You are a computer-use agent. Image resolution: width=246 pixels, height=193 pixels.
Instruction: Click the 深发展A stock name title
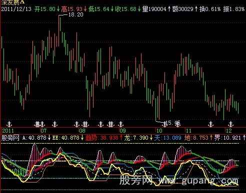(13, 2)
